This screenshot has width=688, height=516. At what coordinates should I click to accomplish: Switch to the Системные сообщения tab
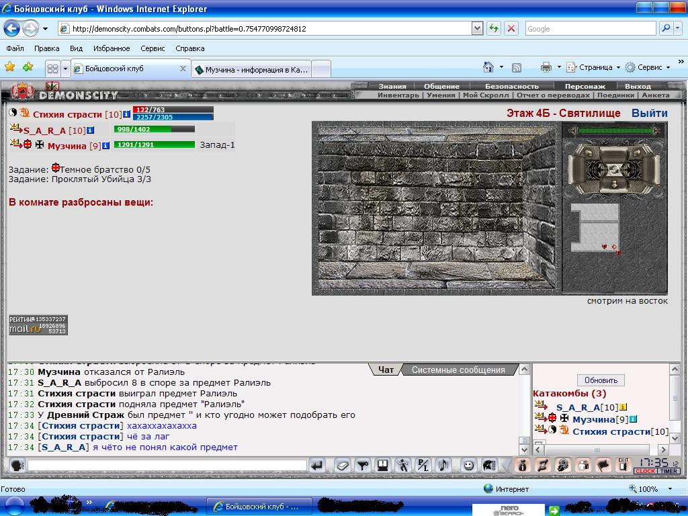[458, 370]
